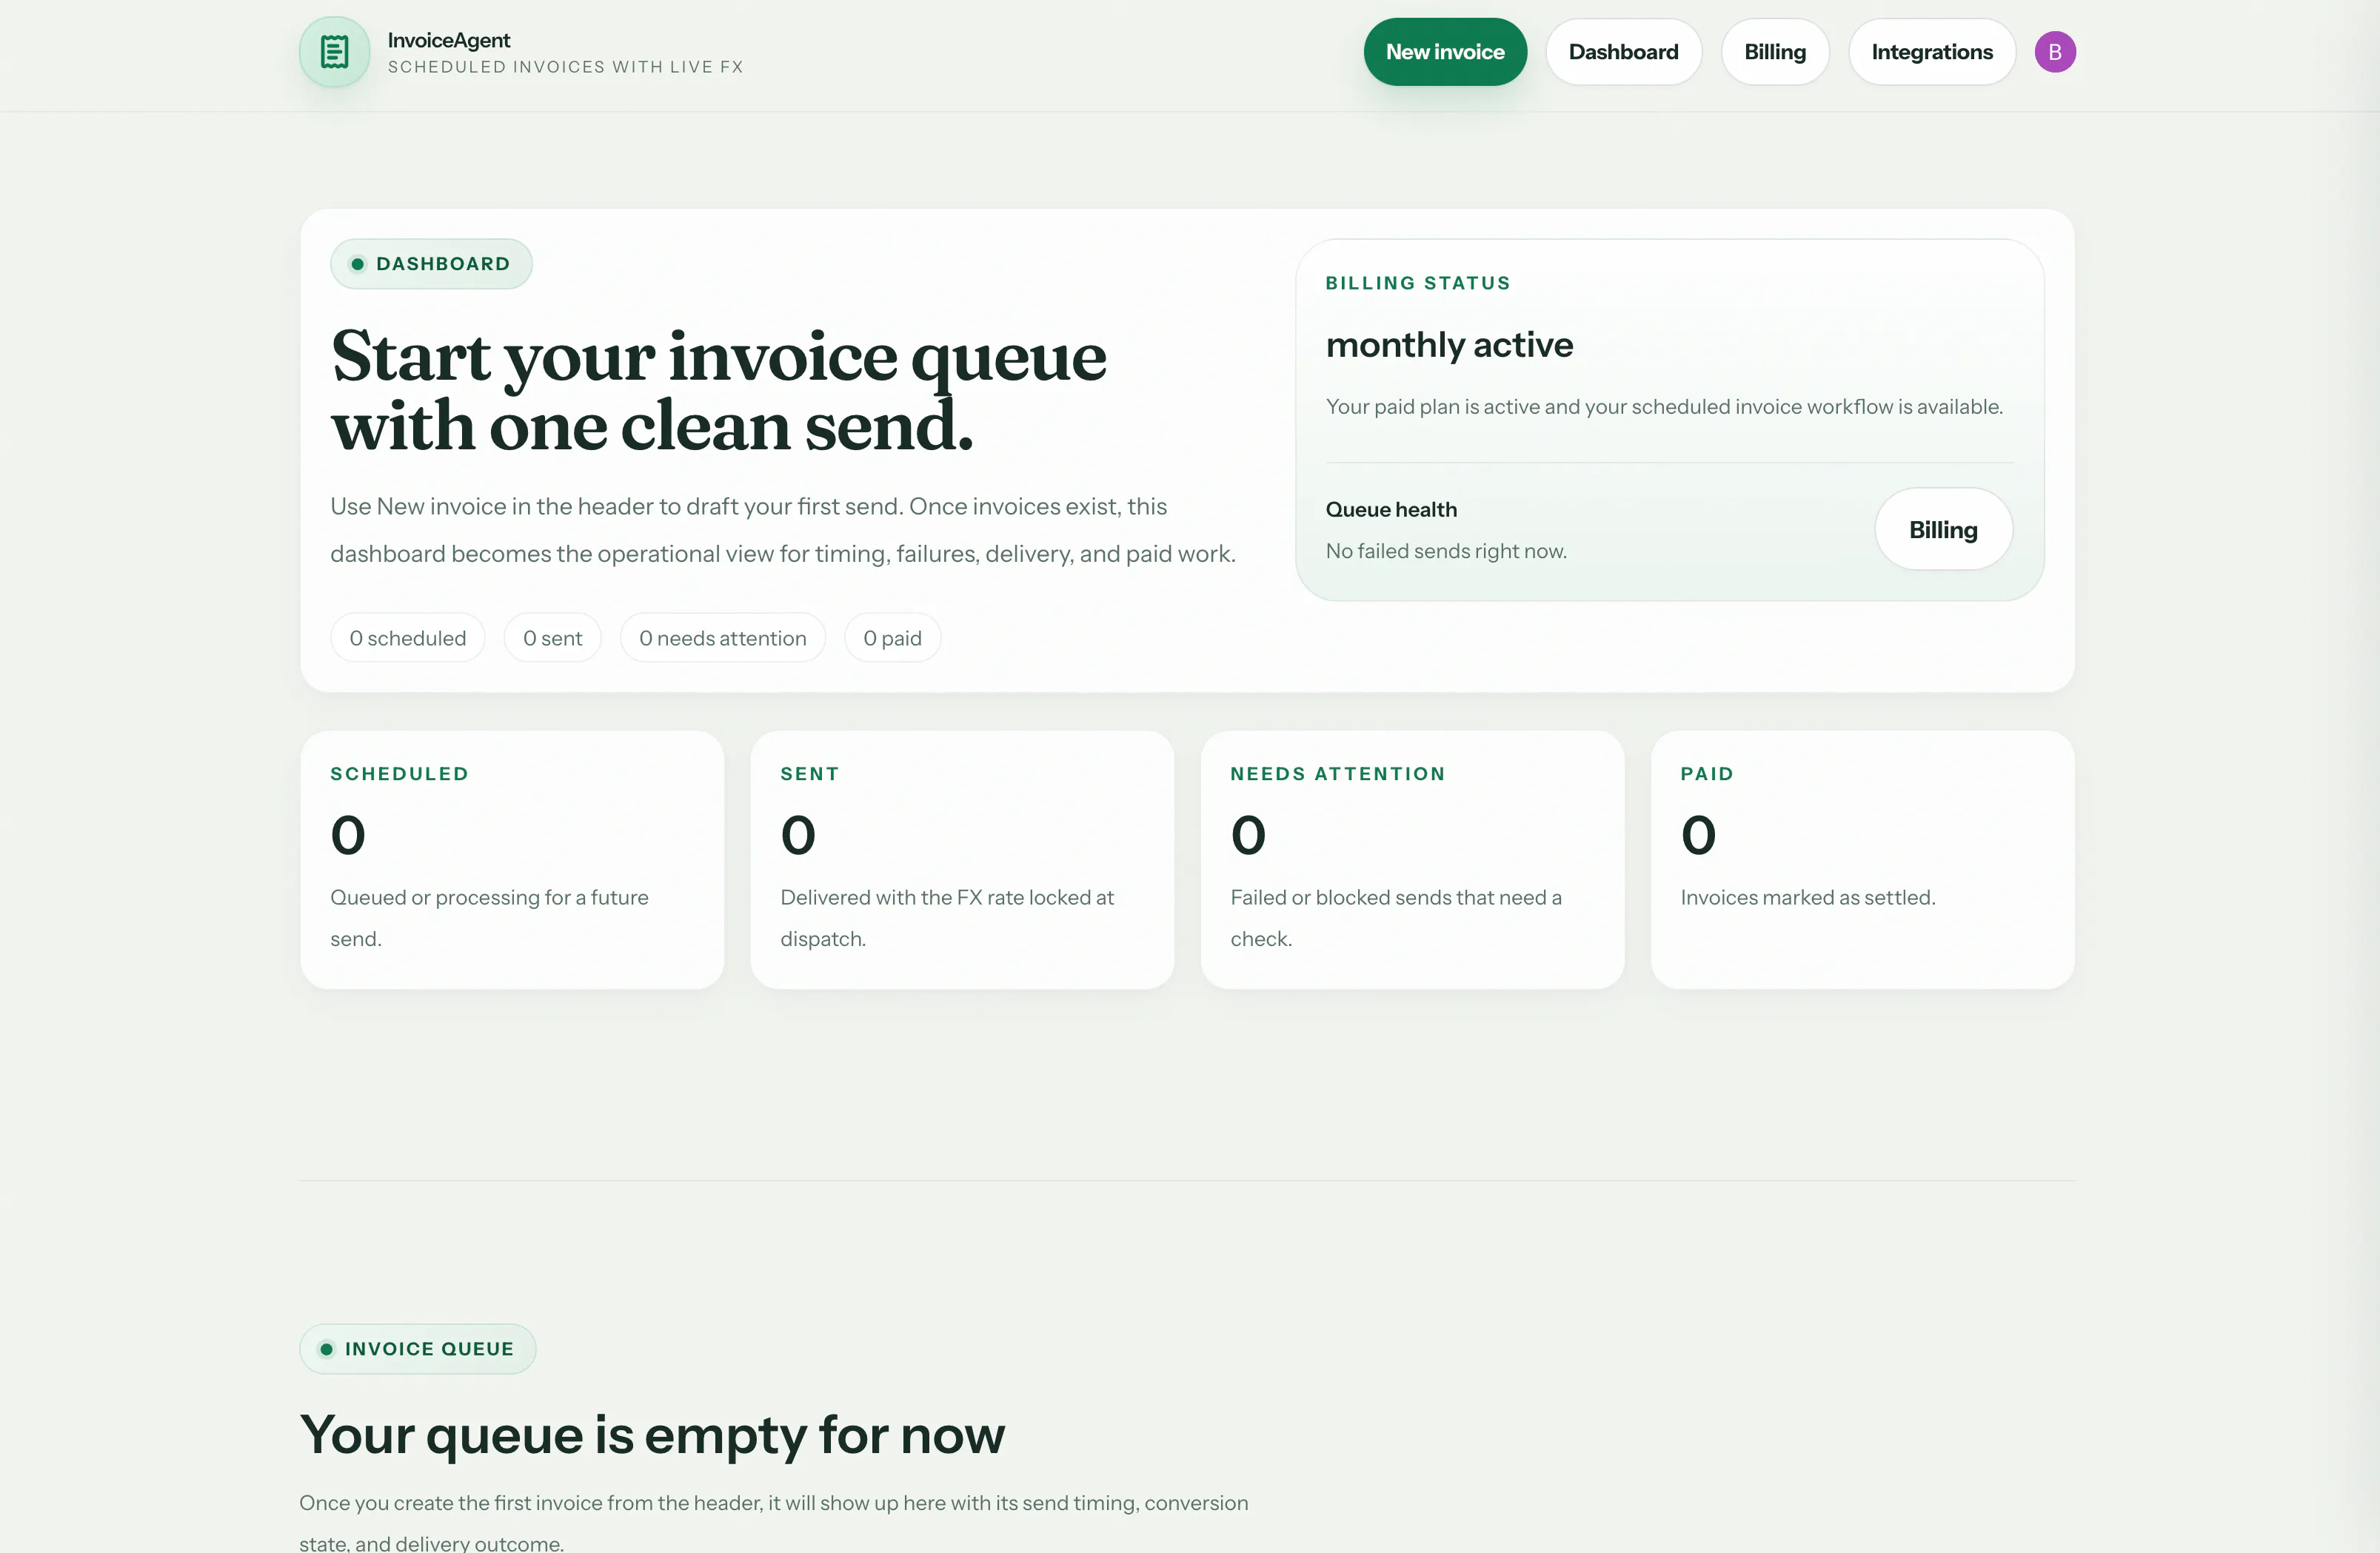
Task: Click Billing button in billing status card
Action: pyautogui.click(x=1943, y=530)
